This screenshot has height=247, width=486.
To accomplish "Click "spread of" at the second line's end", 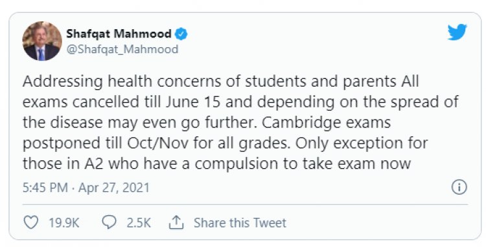I will point(424,102).
